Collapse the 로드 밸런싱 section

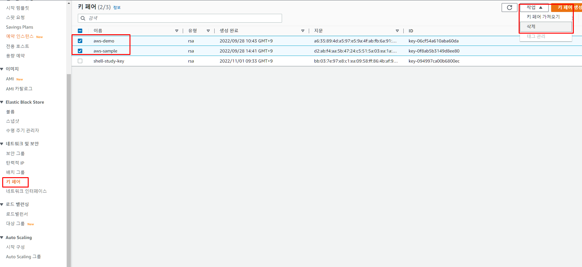click(x=2, y=204)
